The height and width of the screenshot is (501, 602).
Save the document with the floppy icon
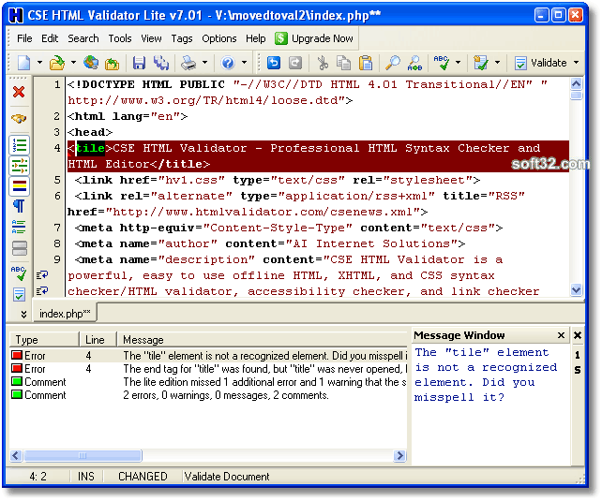(139, 63)
